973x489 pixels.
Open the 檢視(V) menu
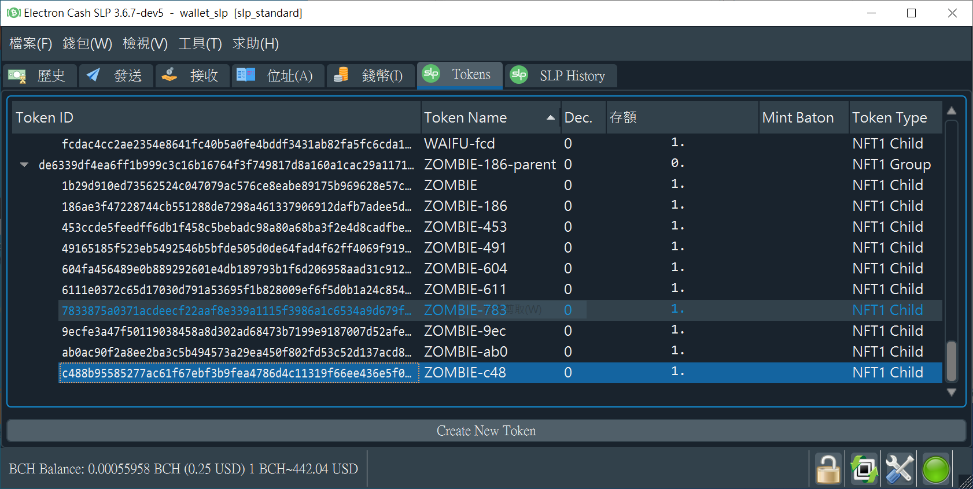tap(145, 44)
